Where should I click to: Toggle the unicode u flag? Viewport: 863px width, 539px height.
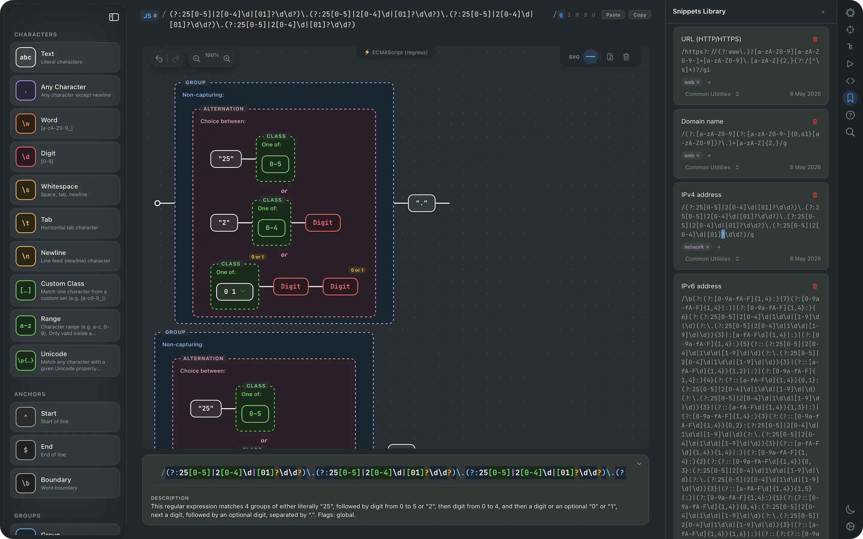coord(593,15)
